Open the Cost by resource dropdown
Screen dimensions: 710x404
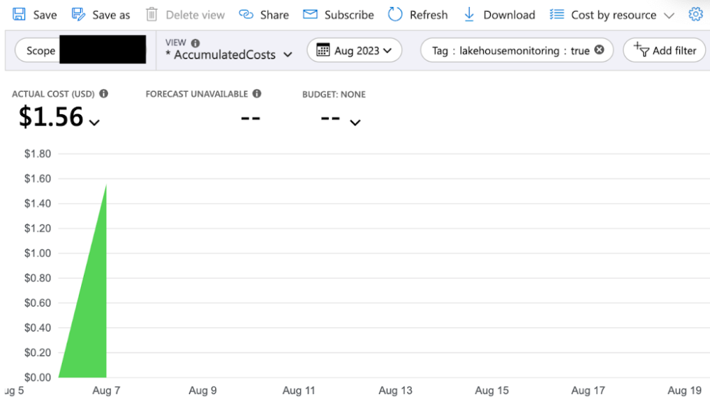[668, 14]
